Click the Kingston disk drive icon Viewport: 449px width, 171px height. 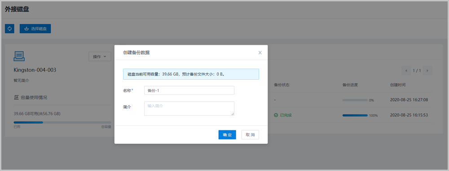tap(19, 56)
